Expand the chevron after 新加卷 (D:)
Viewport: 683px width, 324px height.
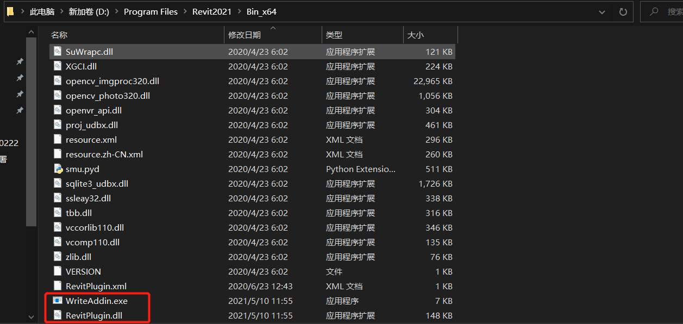tap(117, 12)
